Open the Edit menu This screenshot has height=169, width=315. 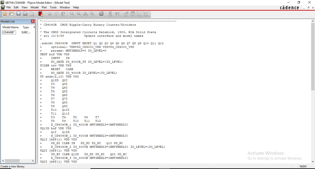click(16, 8)
